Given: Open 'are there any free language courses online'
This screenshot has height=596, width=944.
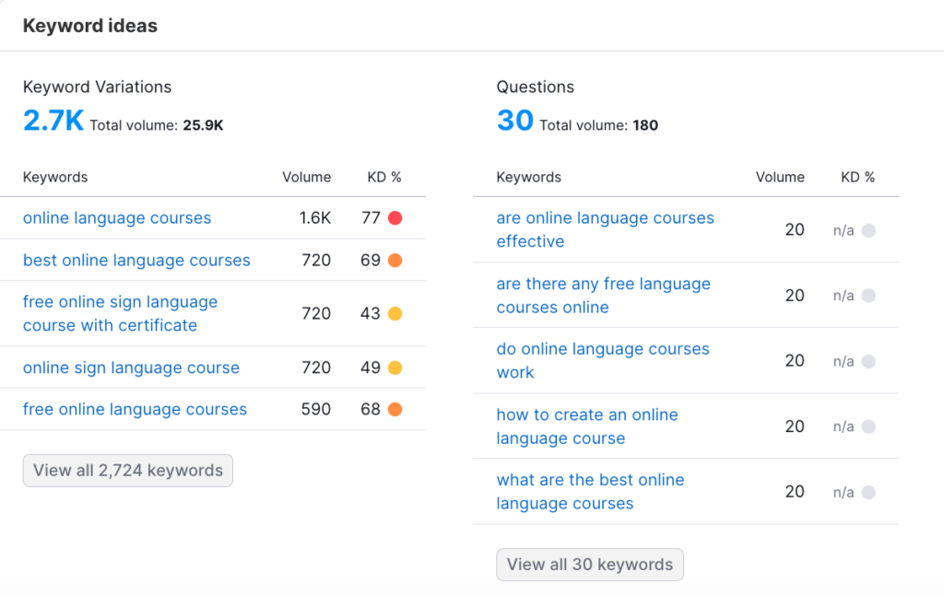Looking at the screenshot, I should 603,296.
